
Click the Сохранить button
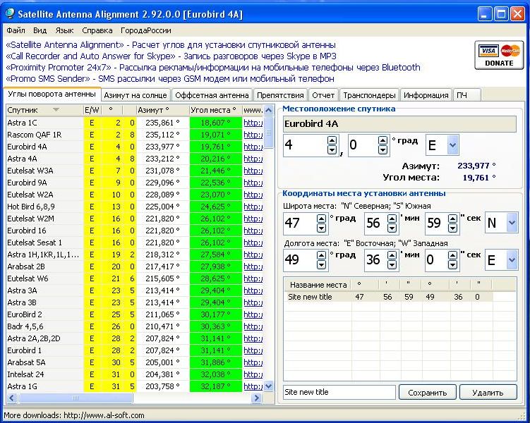click(x=428, y=393)
